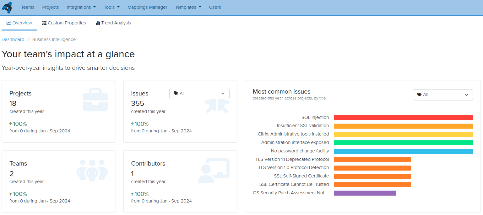
Task: Click the tag icon in Issues filter
Action: (x=176, y=93)
